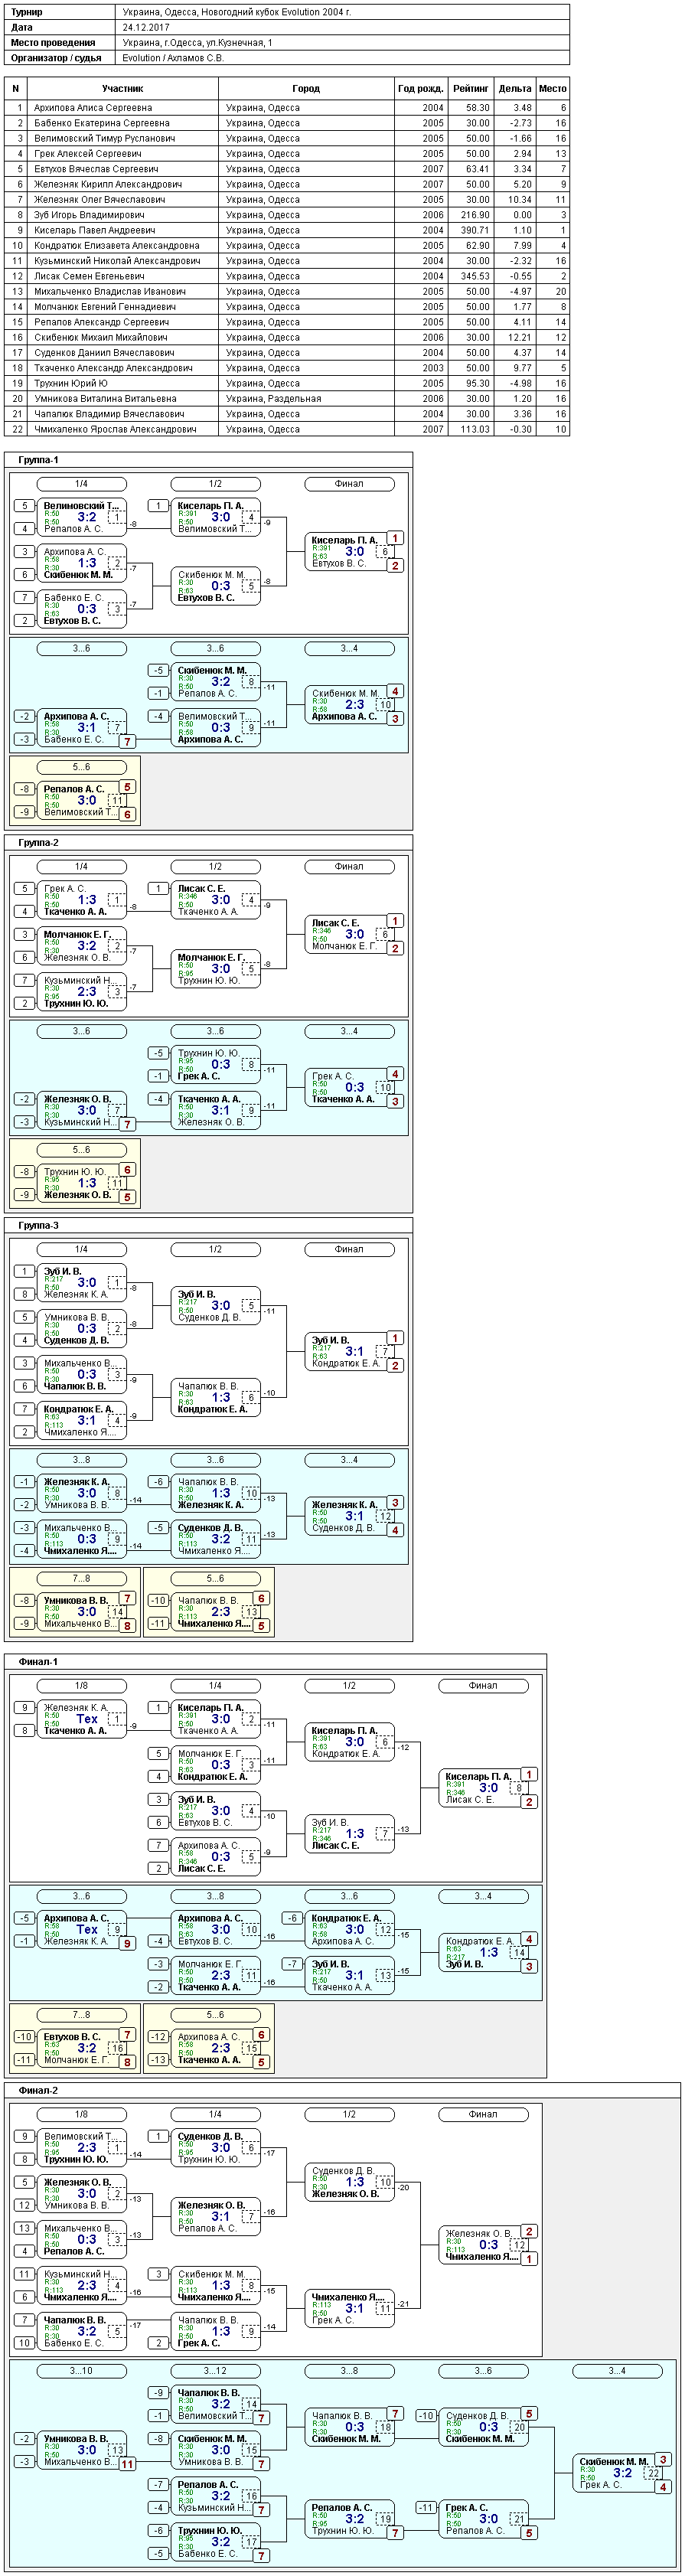
Task: Click the city cell 'Украина, Раздельная'
Action: tap(273, 398)
